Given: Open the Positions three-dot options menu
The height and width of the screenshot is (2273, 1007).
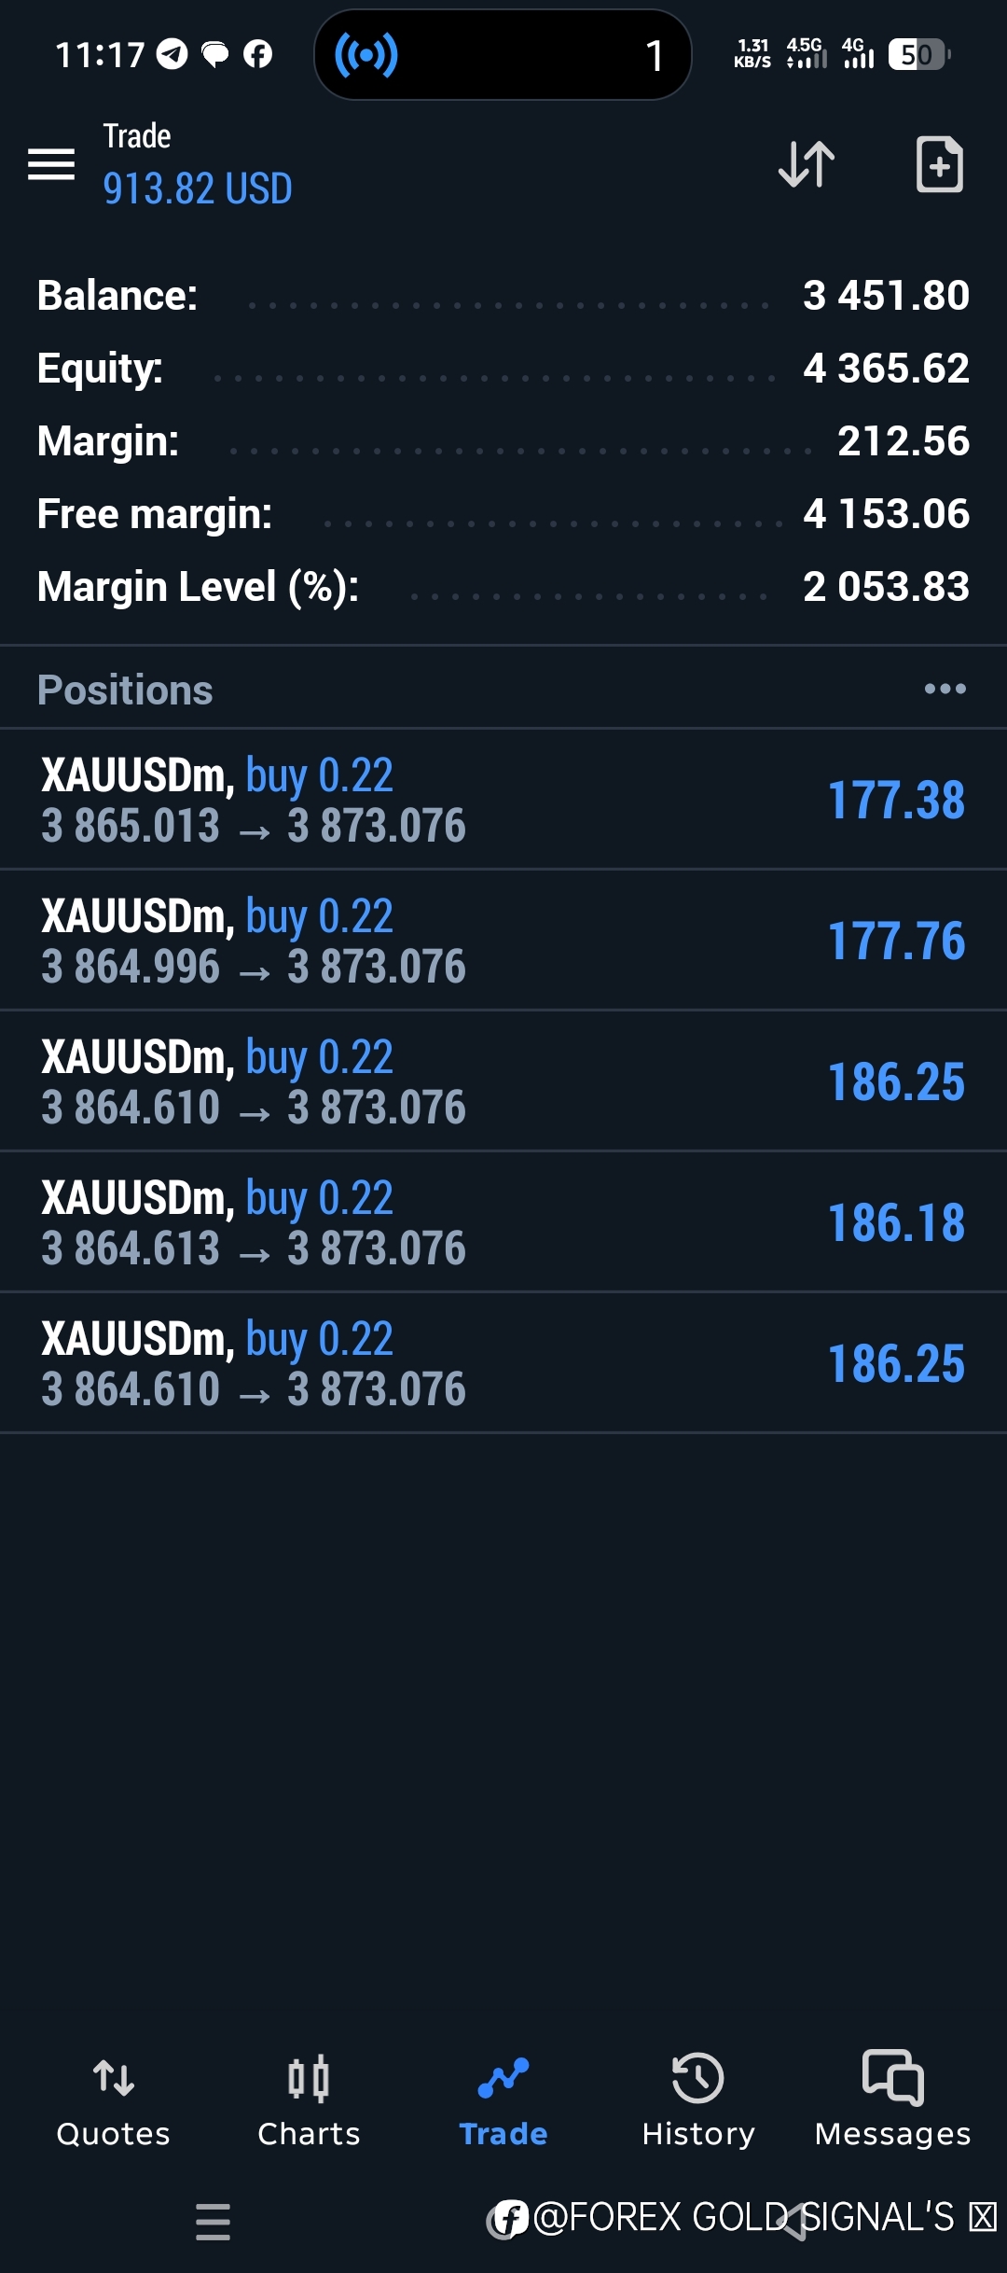Looking at the screenshot, I should click(945, 690).
